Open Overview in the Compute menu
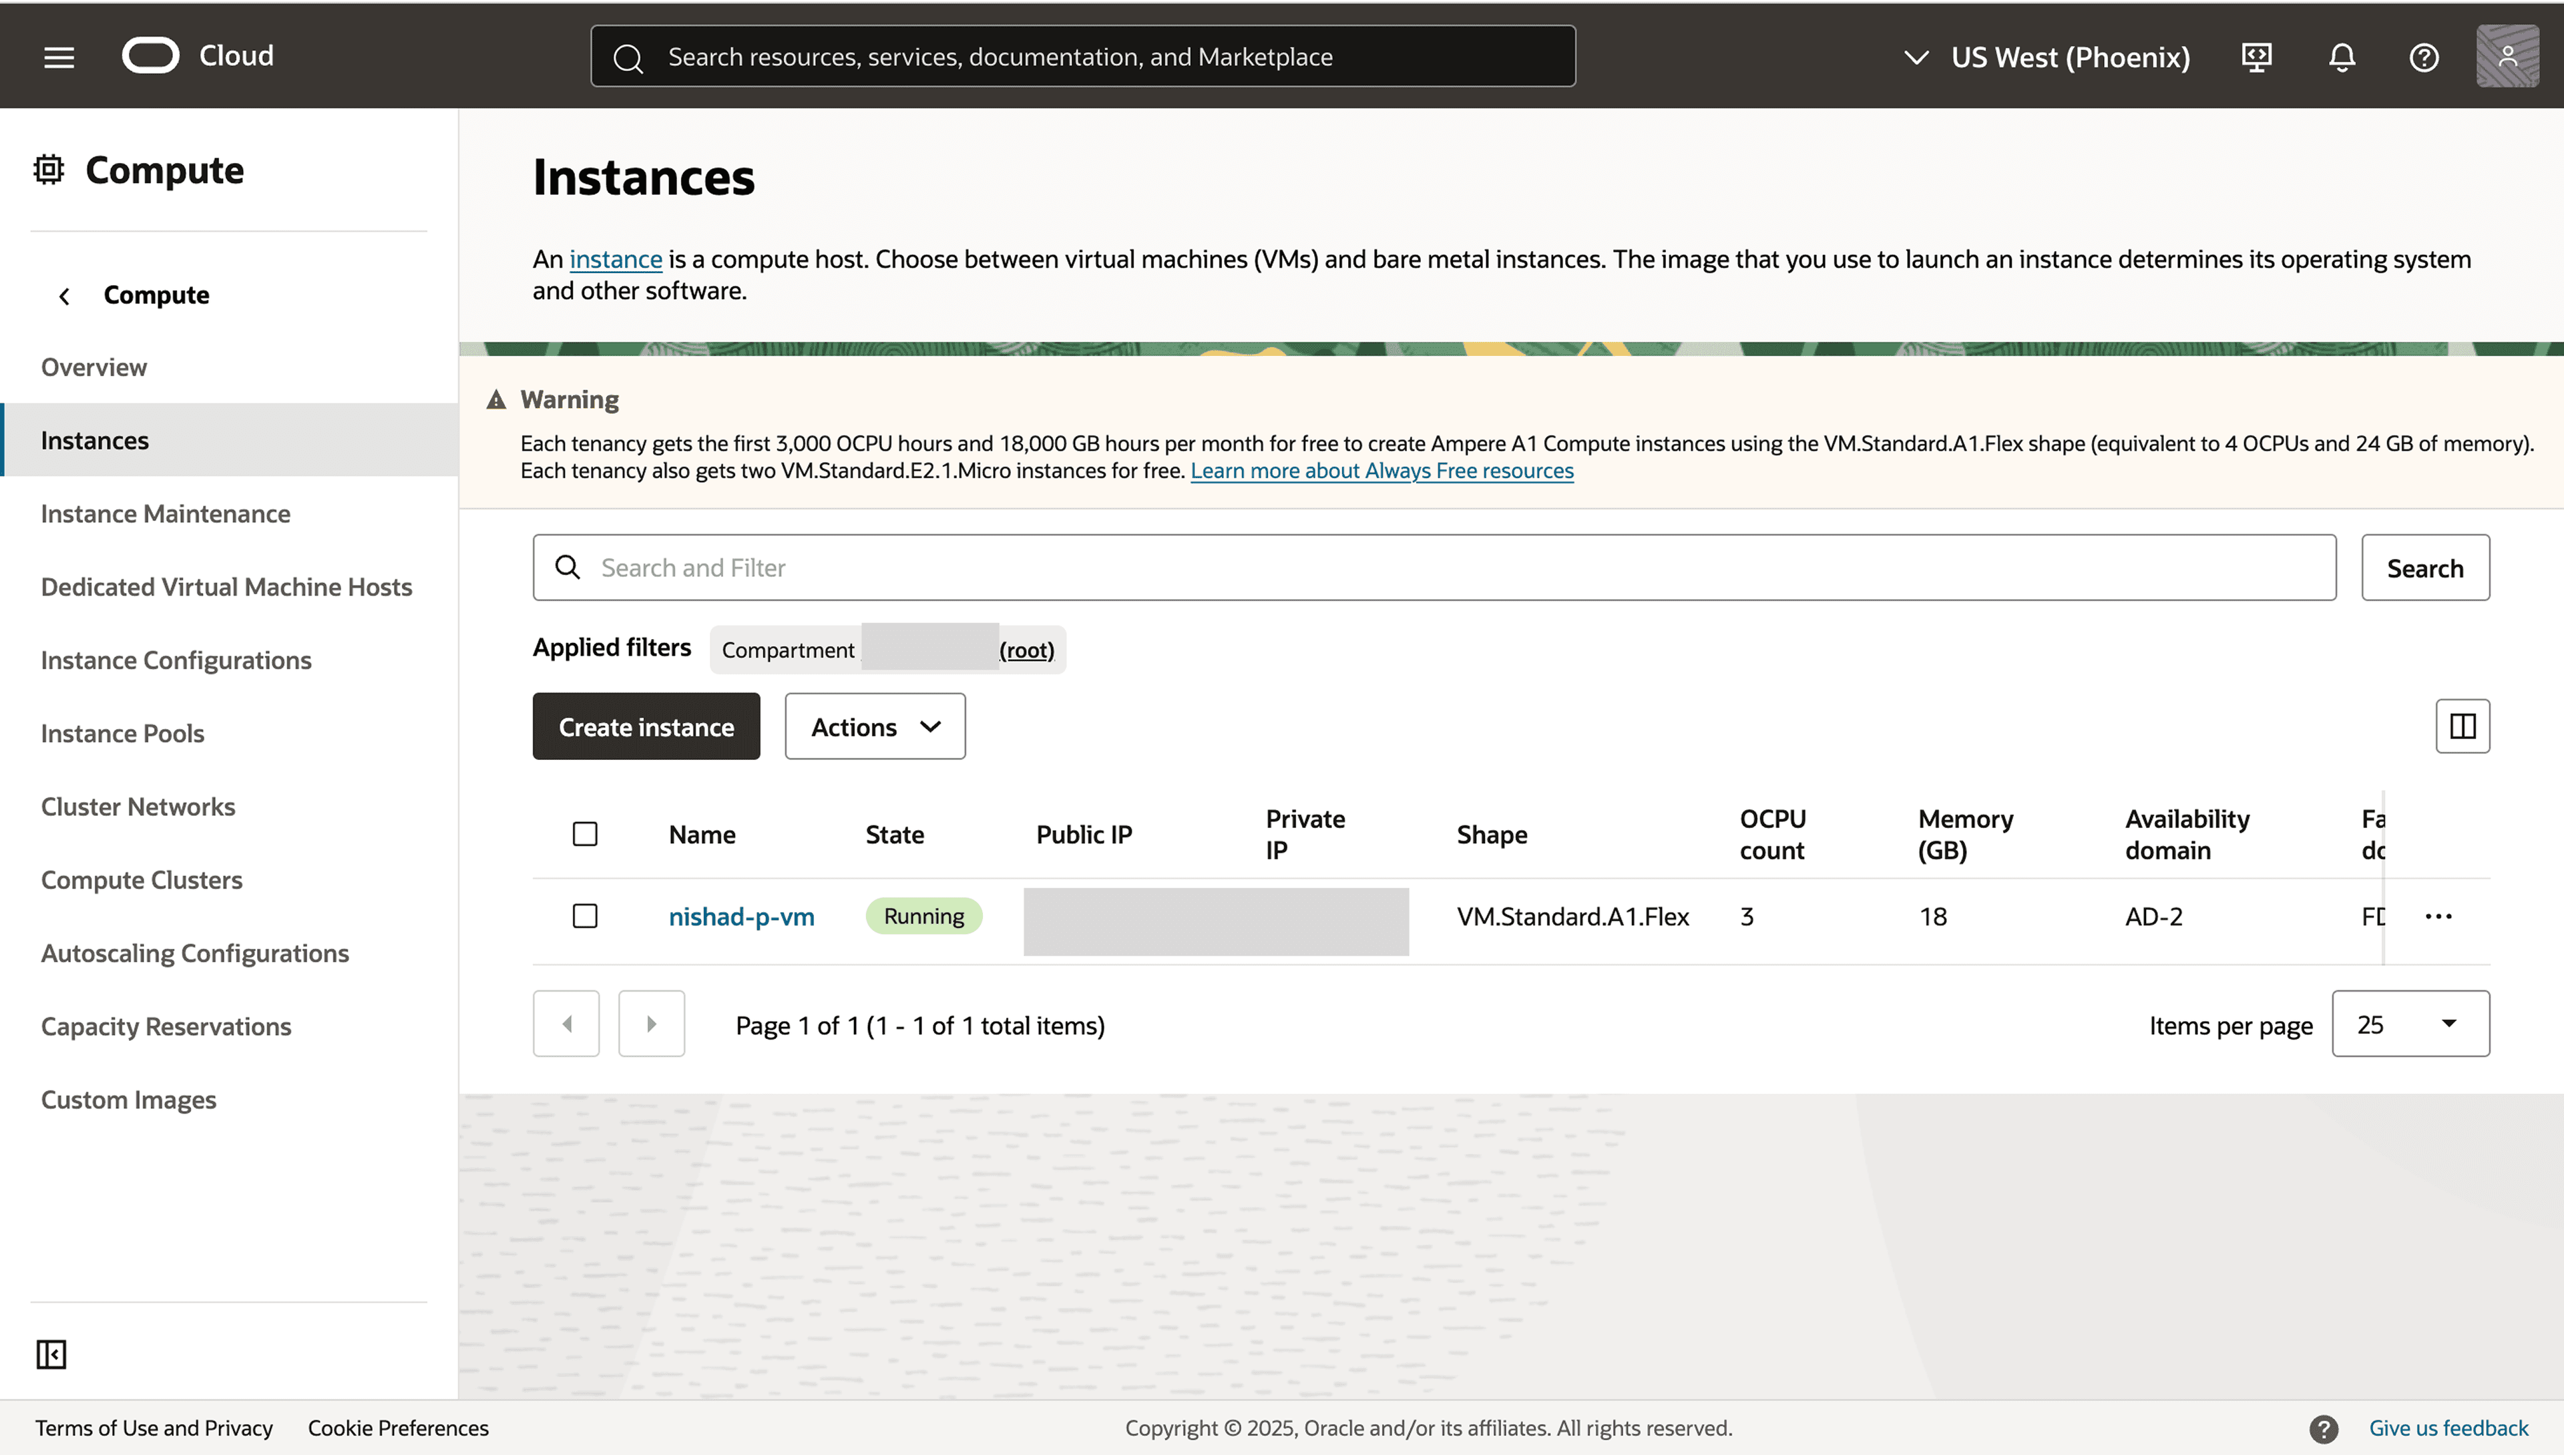Image resolution: width=2564 pixels, height=1455 pixels. pyautogui.click(x=94, y=367)
